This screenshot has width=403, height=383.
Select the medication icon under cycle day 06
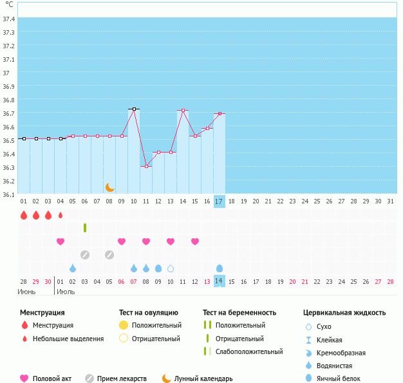(85, 255)
